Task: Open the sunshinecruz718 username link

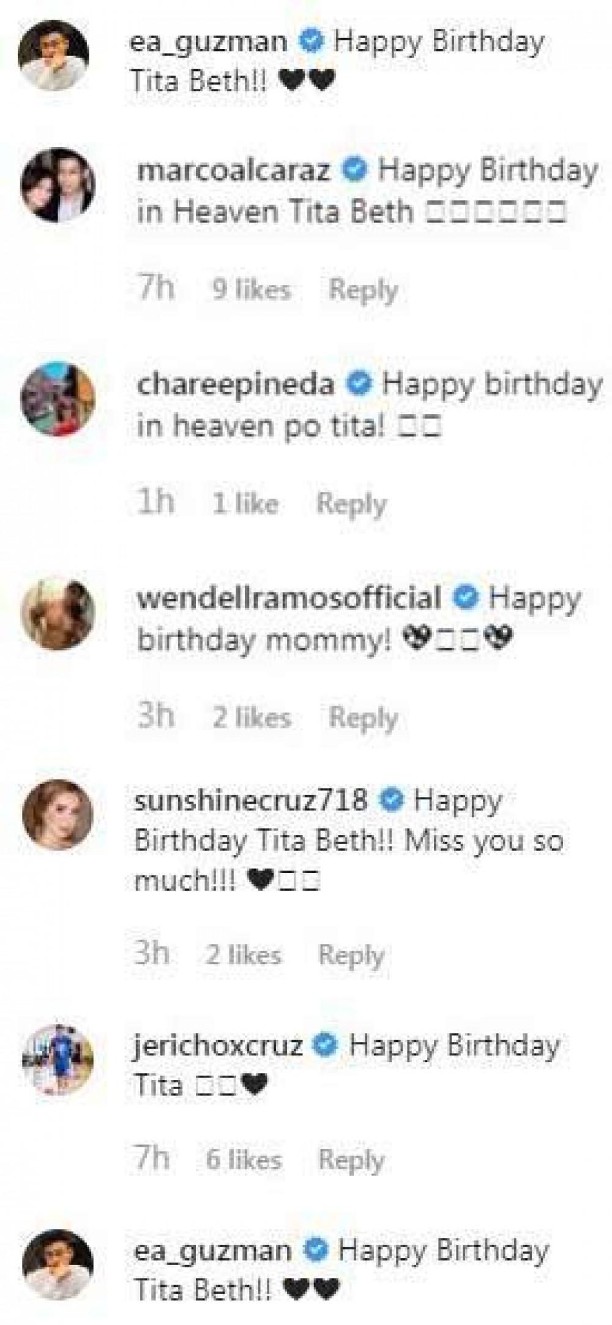Action: pos(251,800)
